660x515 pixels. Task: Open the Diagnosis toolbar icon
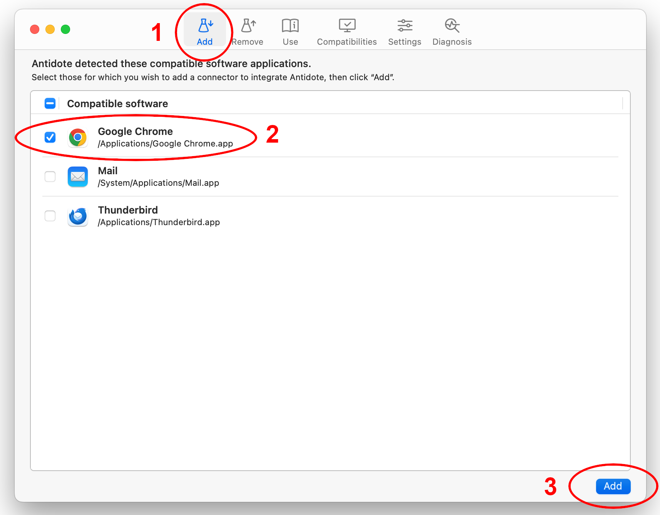(x=452, y=32)
